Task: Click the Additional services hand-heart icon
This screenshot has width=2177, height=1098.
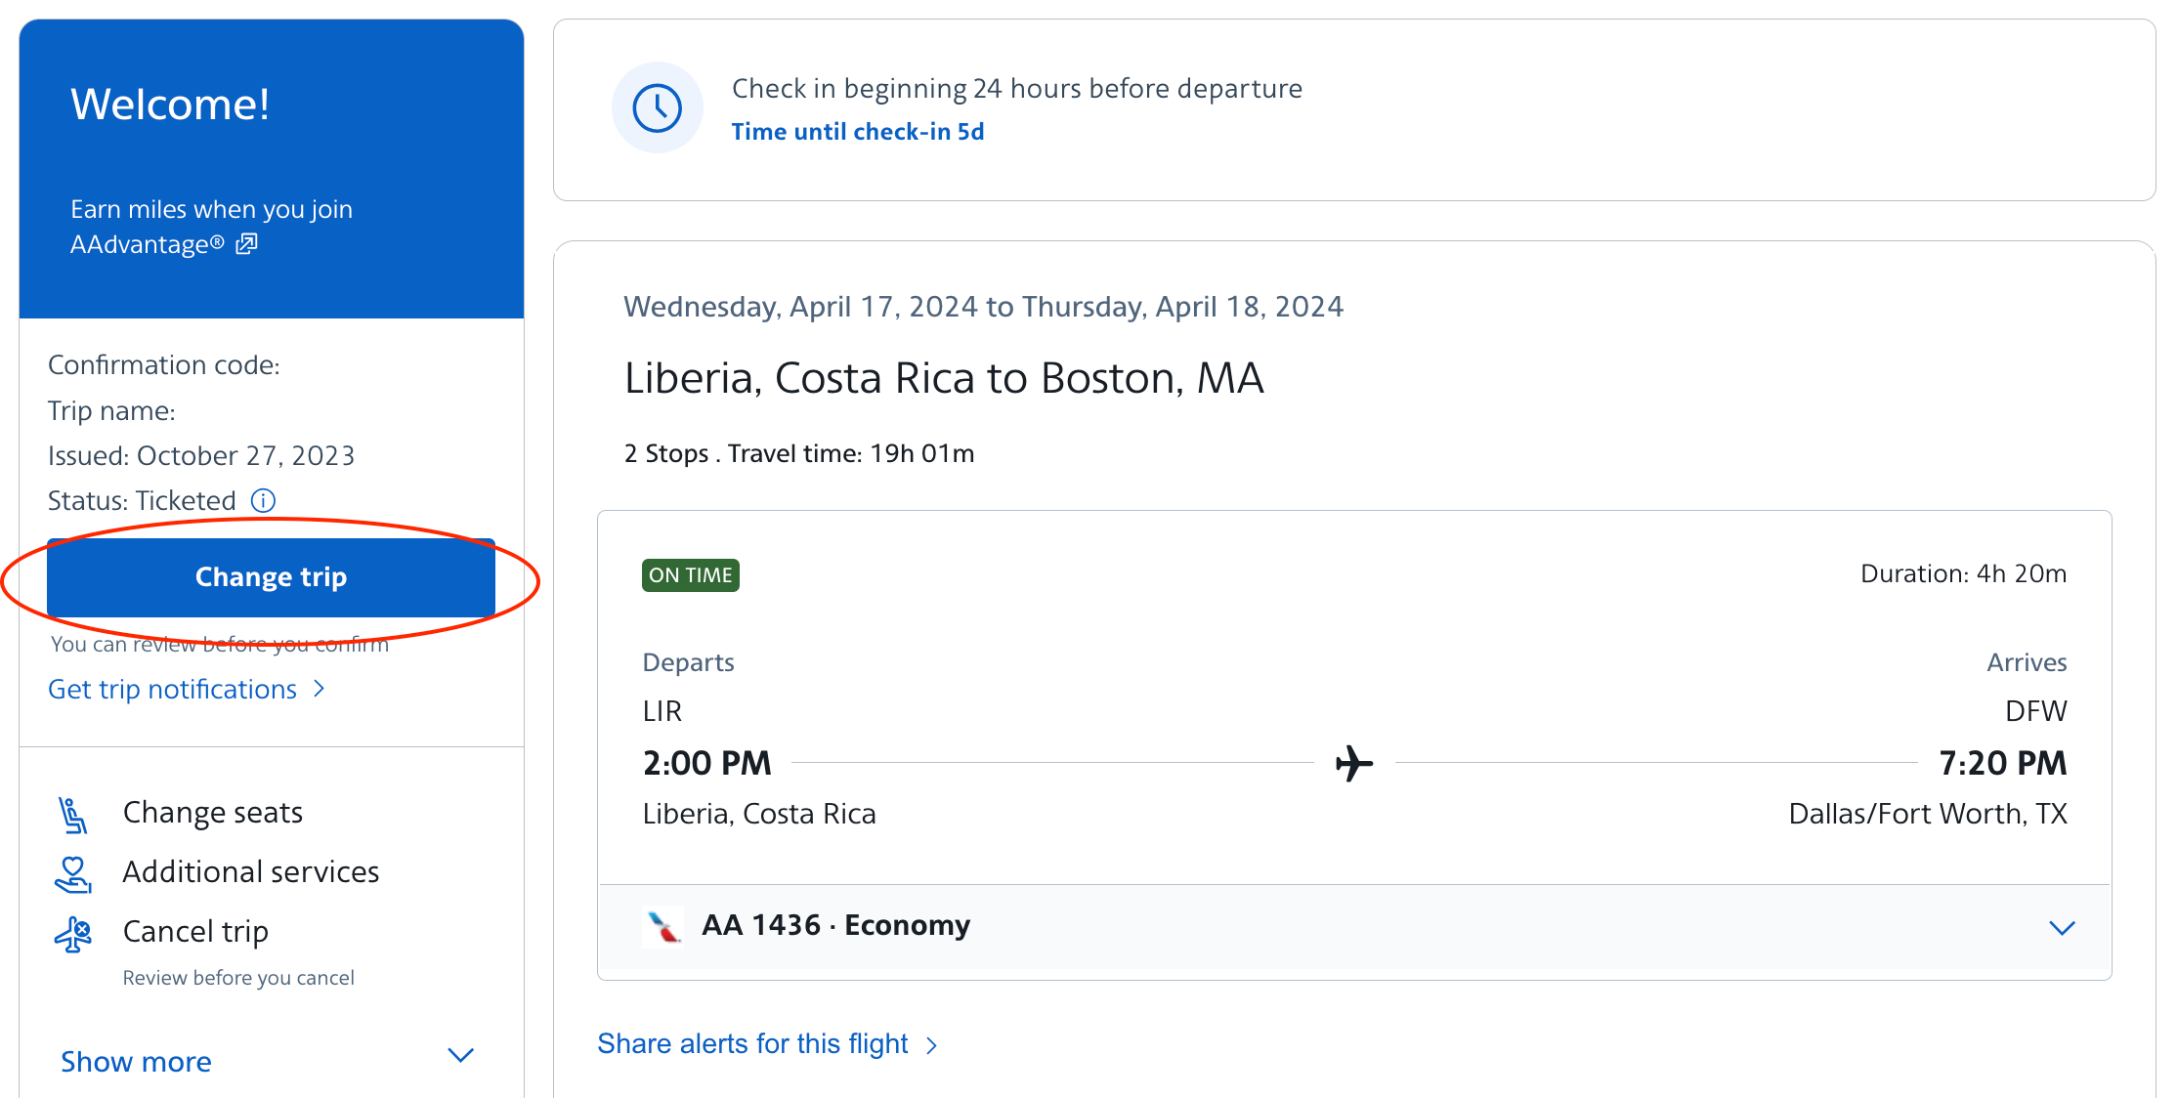Action: (x=73, y=874)
